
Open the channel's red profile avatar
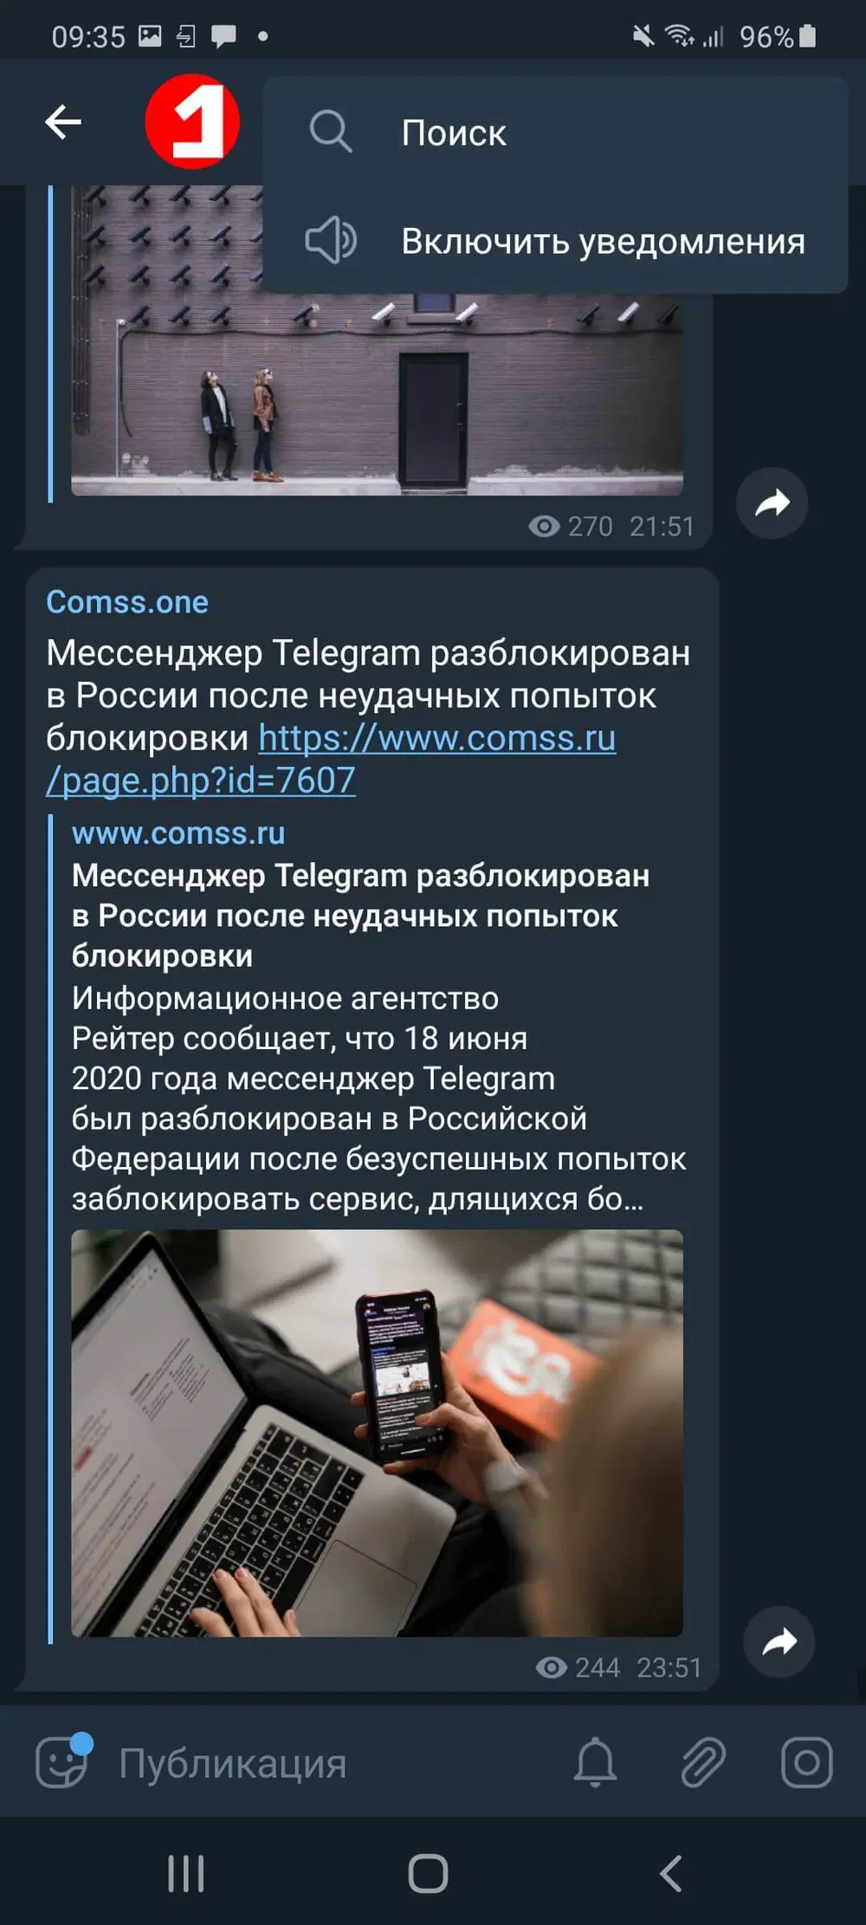pos(192,121)
